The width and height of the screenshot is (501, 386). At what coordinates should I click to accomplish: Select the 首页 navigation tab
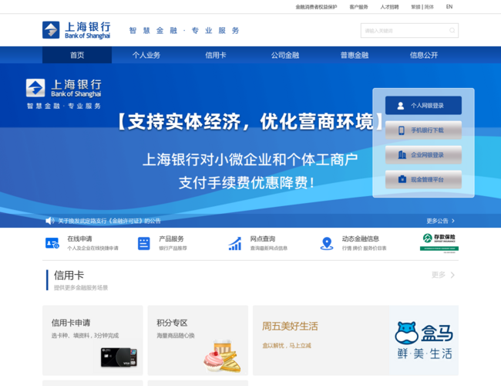(77, 56)
